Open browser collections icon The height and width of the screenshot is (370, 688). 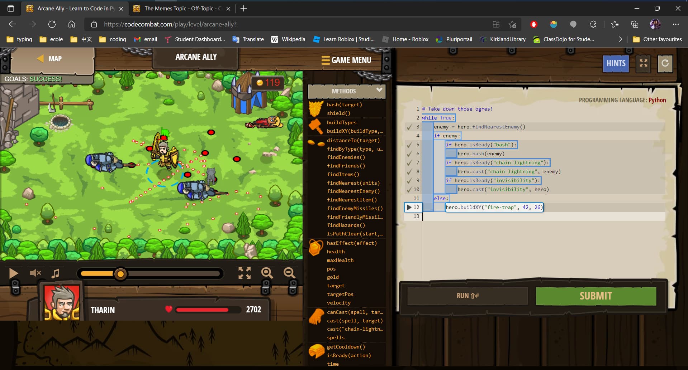[x=635, y=24]
